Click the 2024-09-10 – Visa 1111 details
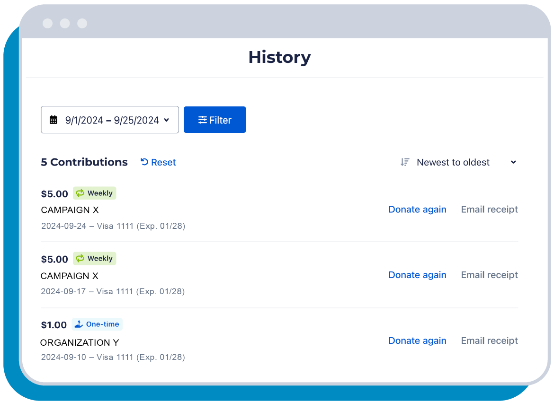 [x=113, y=357]
